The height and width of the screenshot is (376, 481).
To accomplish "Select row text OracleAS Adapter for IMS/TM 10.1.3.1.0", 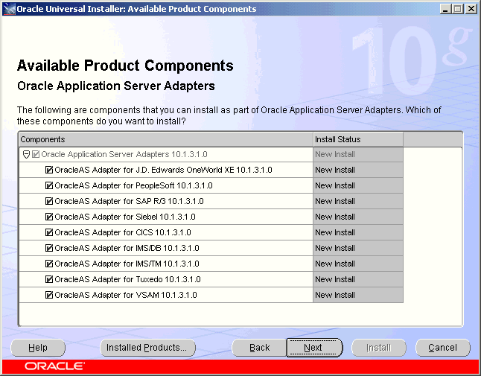I will [127, 264].
